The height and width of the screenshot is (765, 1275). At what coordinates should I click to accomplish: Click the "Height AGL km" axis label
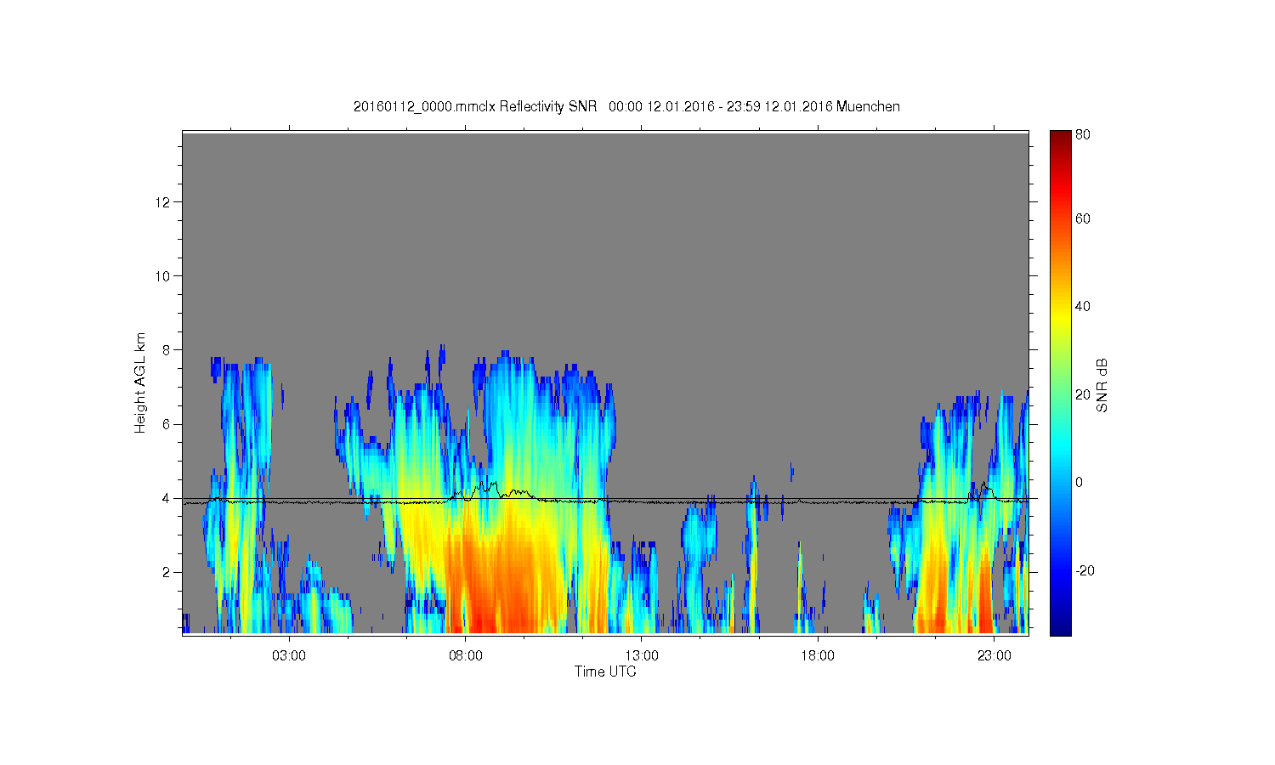tap(140, 382)
